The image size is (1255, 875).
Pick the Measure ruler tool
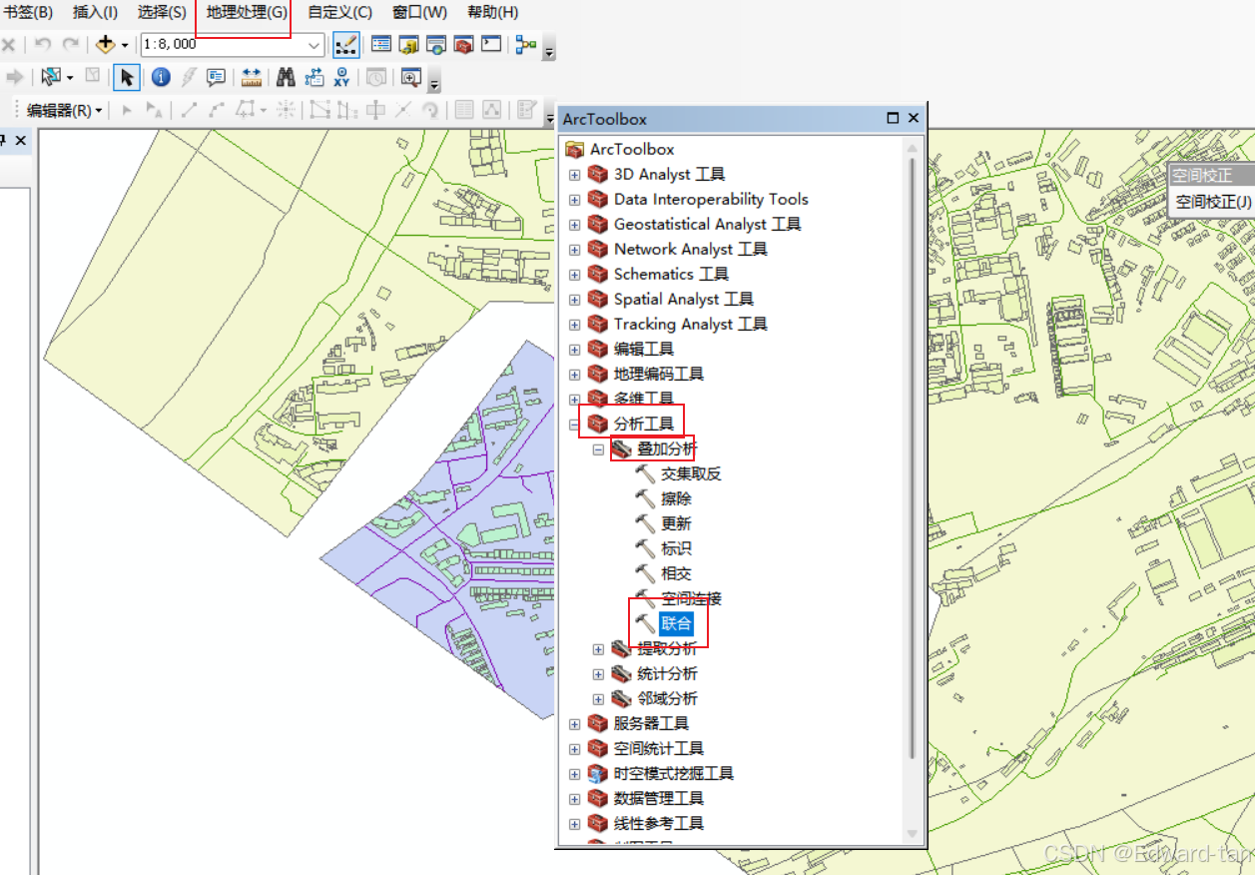click(252, 77)
